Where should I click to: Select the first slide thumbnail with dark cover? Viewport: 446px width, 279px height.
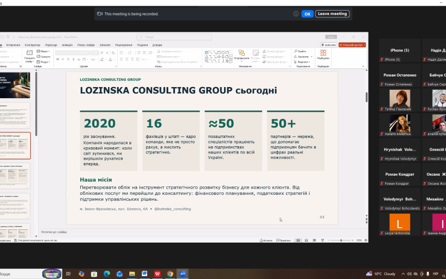[x=15, y=85]
